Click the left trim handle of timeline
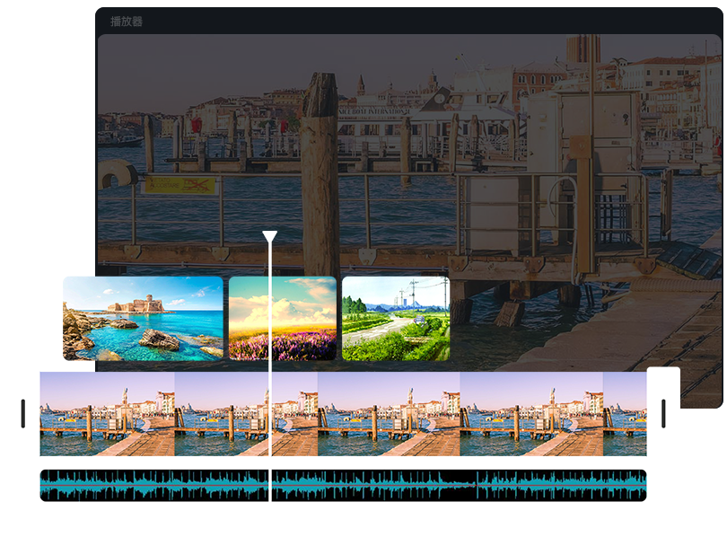The height and width of the screenshot is (537, 727). (22, 413)
